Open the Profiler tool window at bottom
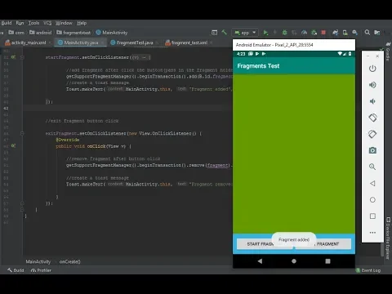392x294 pixels. (x=41, y=270)
